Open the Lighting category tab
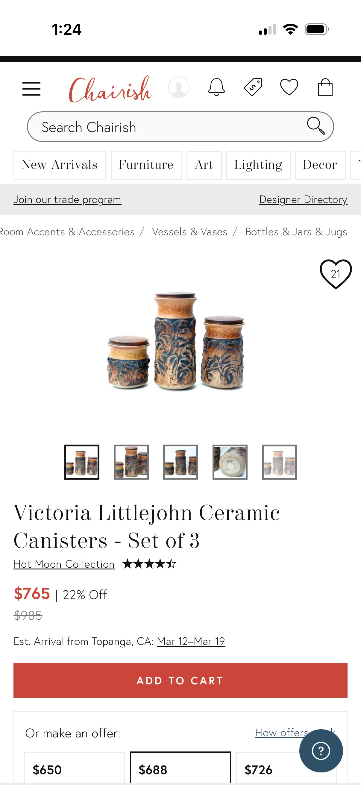 click(x=258, y=165)
